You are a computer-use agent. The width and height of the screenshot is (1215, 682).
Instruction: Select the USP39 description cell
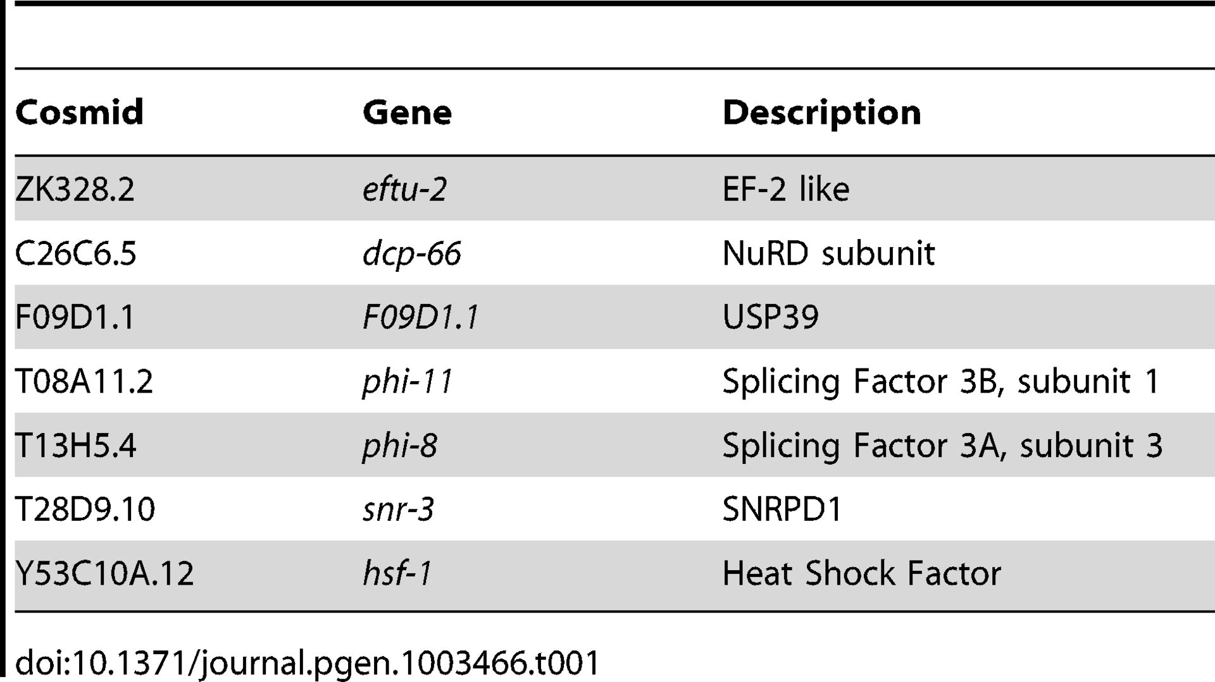pos(770,317)
